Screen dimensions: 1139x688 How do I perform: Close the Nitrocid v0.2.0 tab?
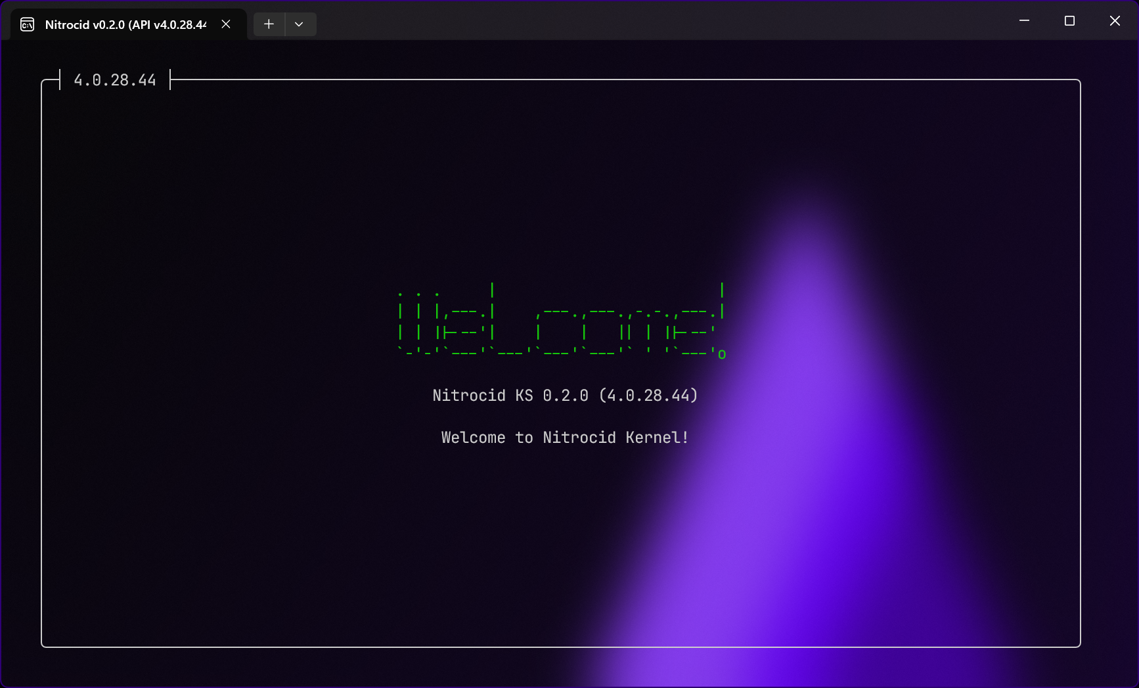click(x=226, y=24)
